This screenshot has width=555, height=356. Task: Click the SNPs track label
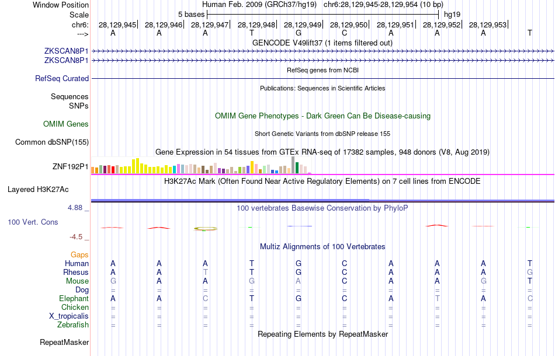[x=79, y=106]
